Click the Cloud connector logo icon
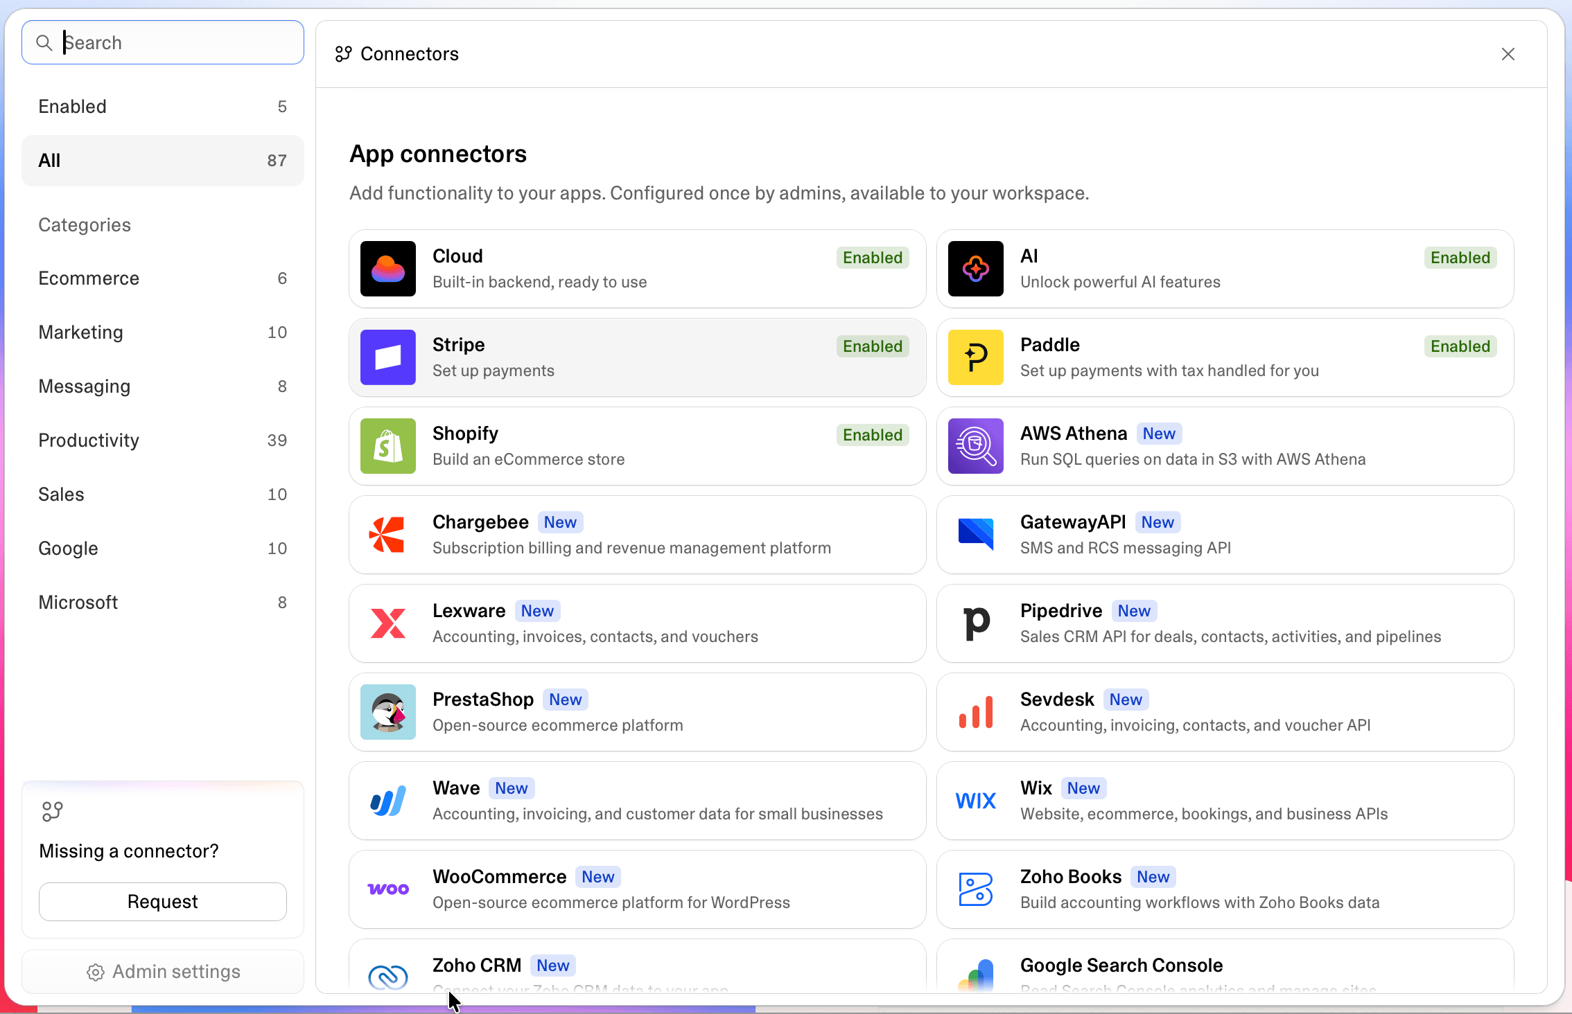Image resolution: width=1572 pixels, height=1014 pixels. click(388, 269)
